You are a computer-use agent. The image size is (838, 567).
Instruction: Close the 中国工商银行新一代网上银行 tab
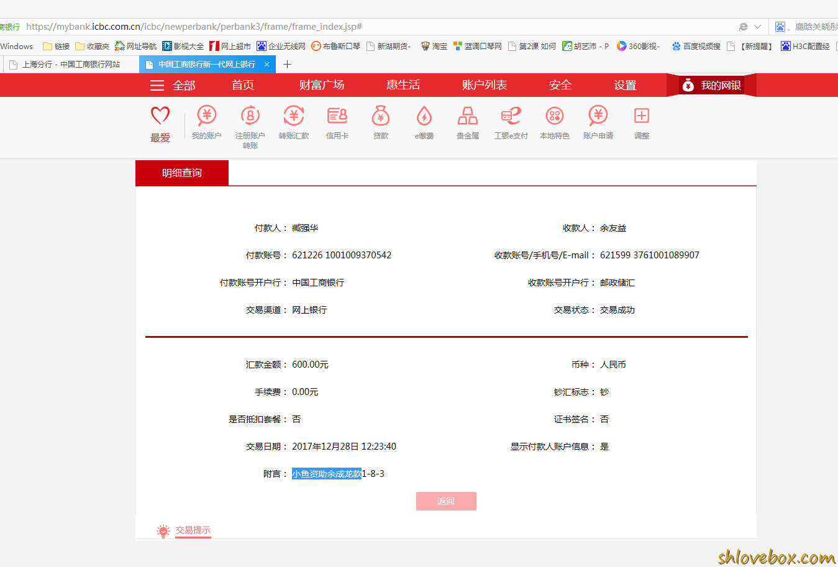click(x=266, y=64)
